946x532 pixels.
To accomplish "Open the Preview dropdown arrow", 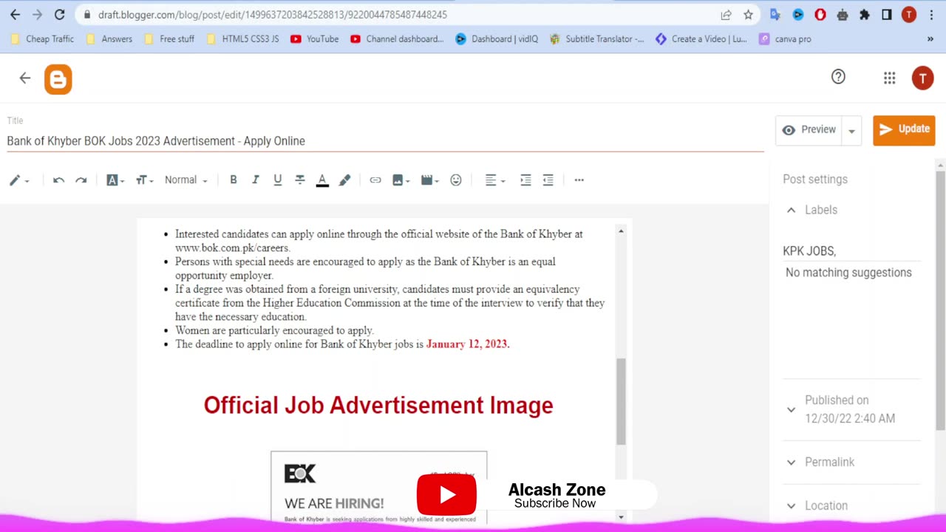I will click(851, 131).
